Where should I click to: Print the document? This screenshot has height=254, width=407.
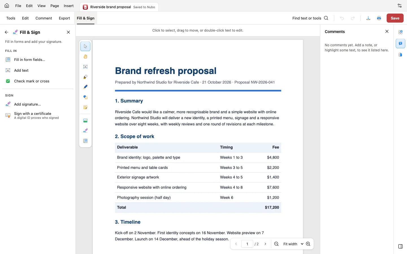[379, 18]
